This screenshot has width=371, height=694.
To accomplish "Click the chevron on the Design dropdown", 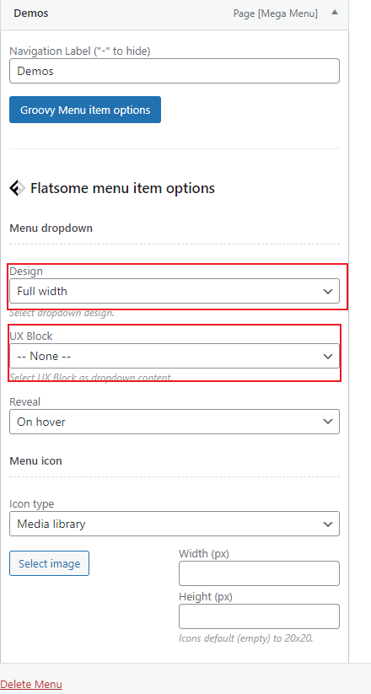I will [328, 291].
